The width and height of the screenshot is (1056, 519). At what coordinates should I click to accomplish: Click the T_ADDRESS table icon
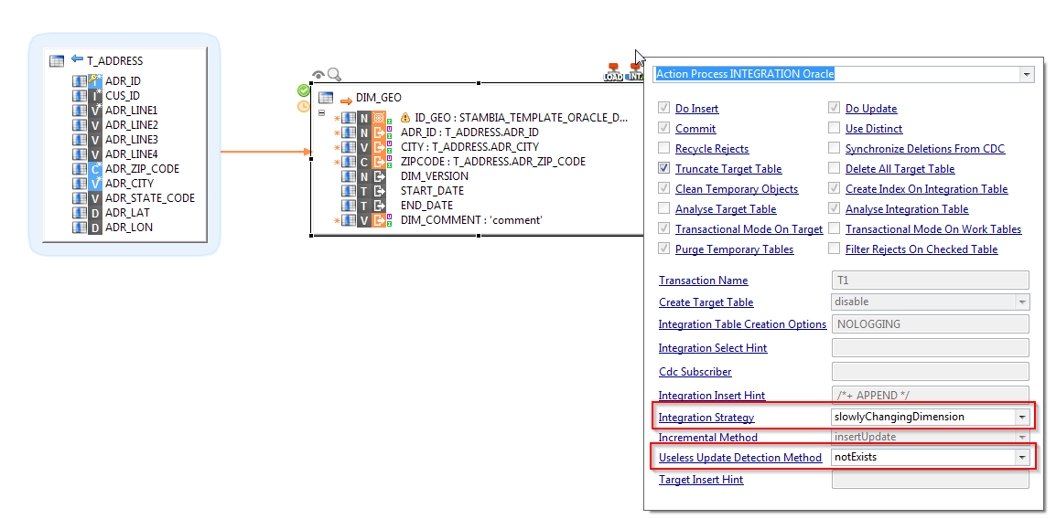coord(57,61)
